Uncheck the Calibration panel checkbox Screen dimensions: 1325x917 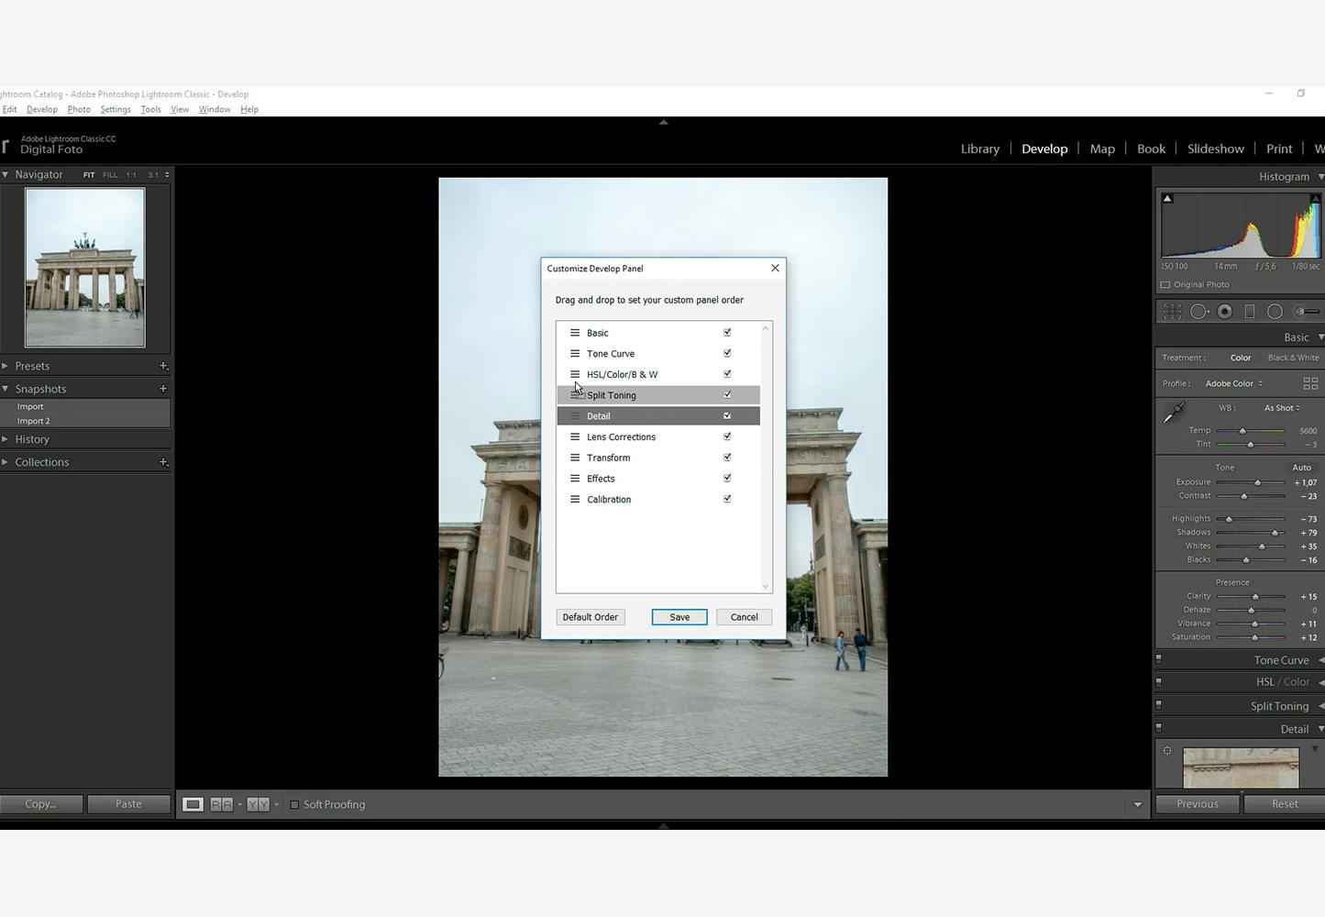tap(727, 500)
